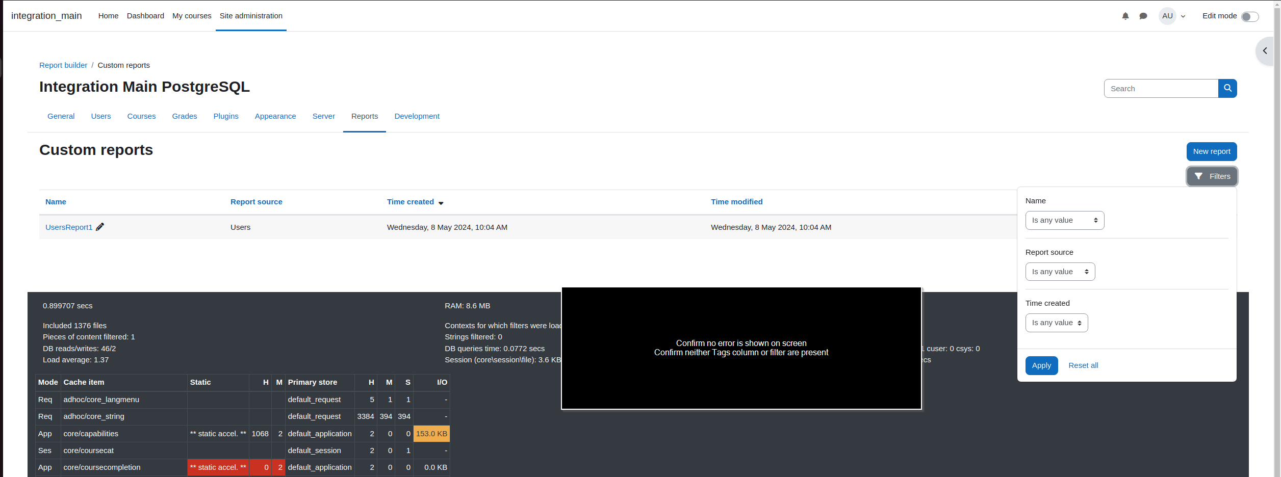
Task: Click the Load average: 1.37 text
Action: 75,360
